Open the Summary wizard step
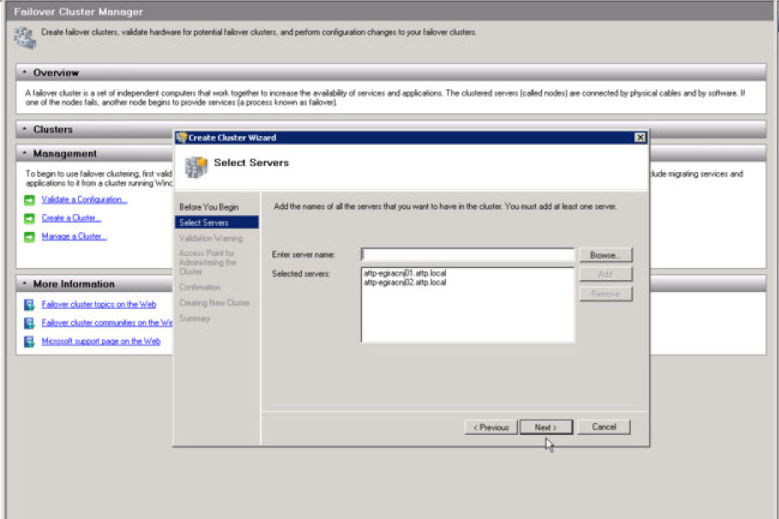 194,318
